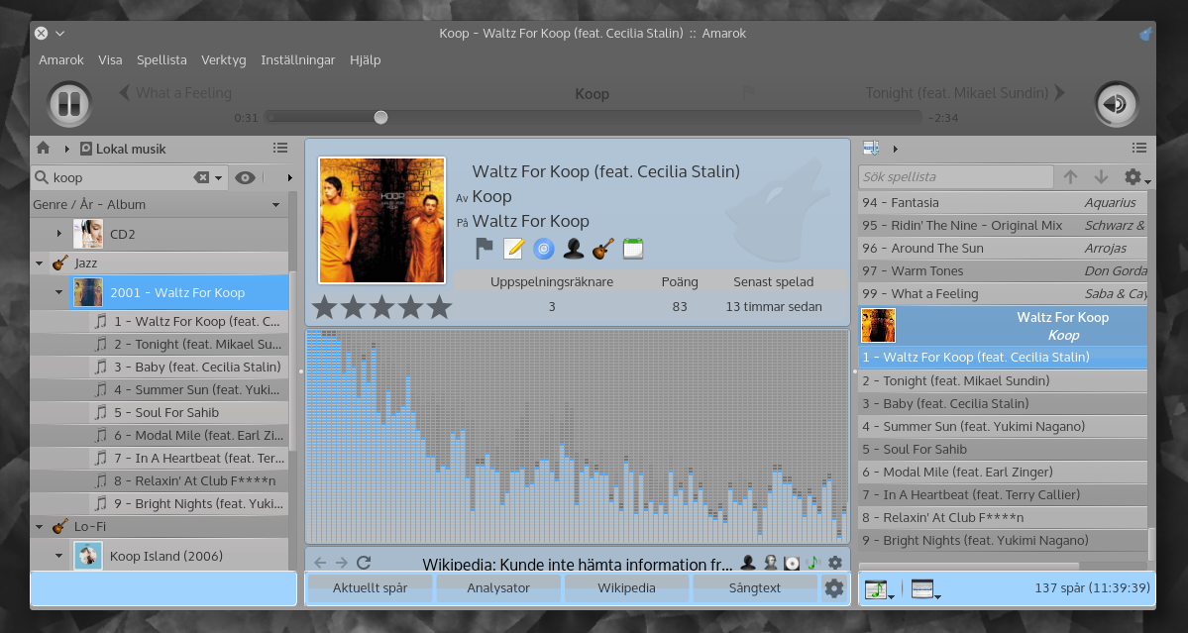
Task: Switch to the Aktuellt spår applet
Action: [370, 588]
